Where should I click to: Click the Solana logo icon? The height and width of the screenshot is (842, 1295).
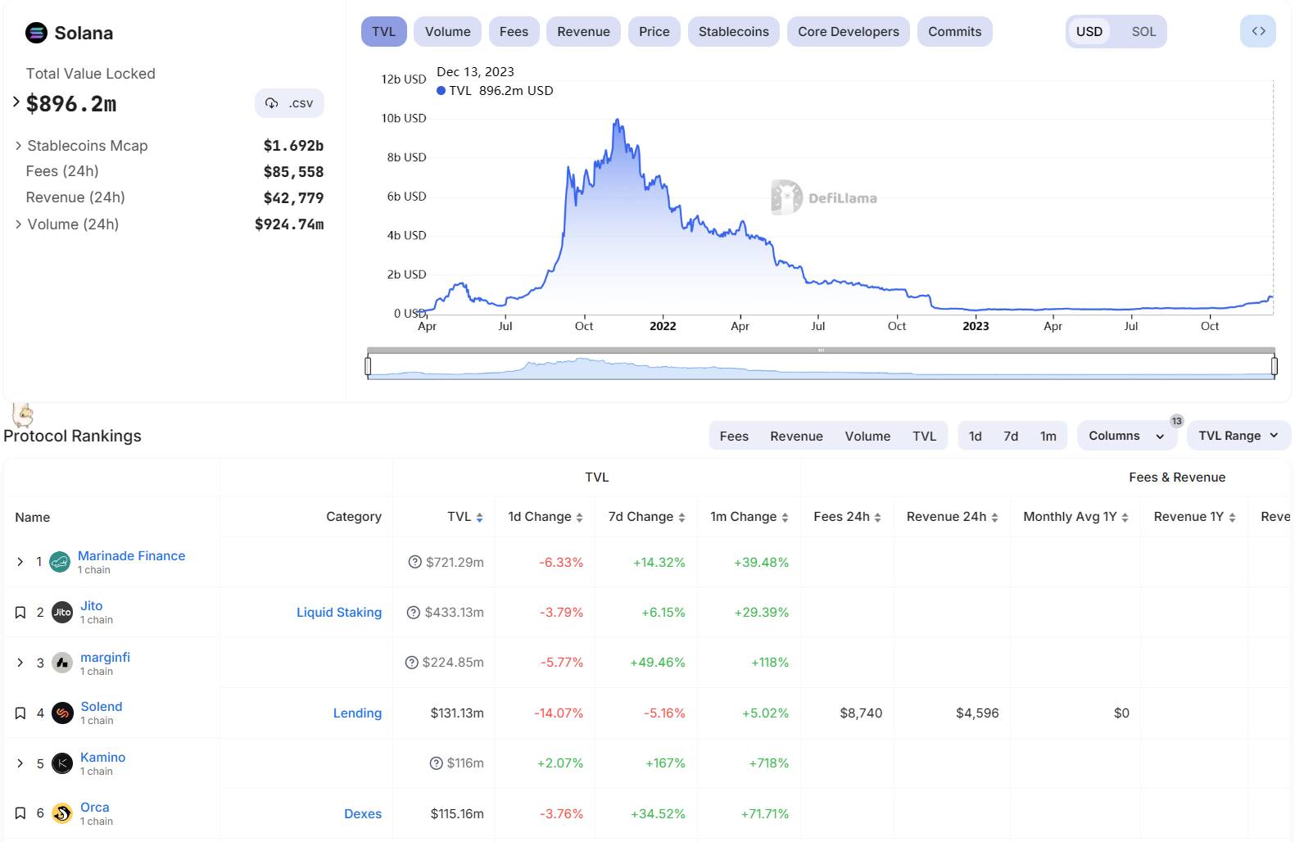[36, 33]
